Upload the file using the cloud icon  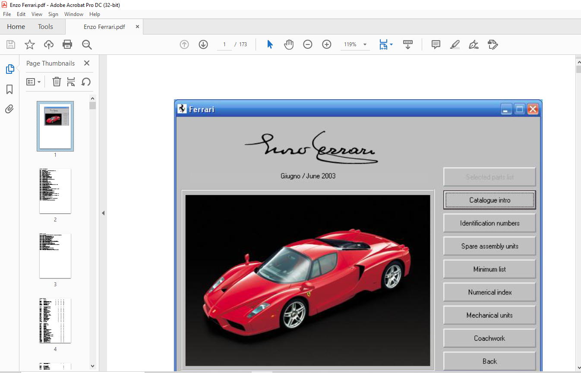pyautogui.click(x=49, y=44)
